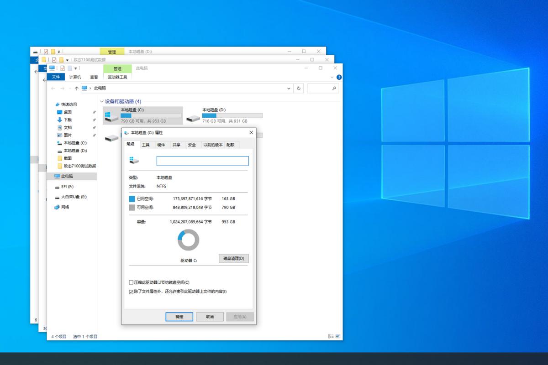Collapse the 设备和驱动器 group
This screenshot has width=548, height=365.
click(101, 101)
